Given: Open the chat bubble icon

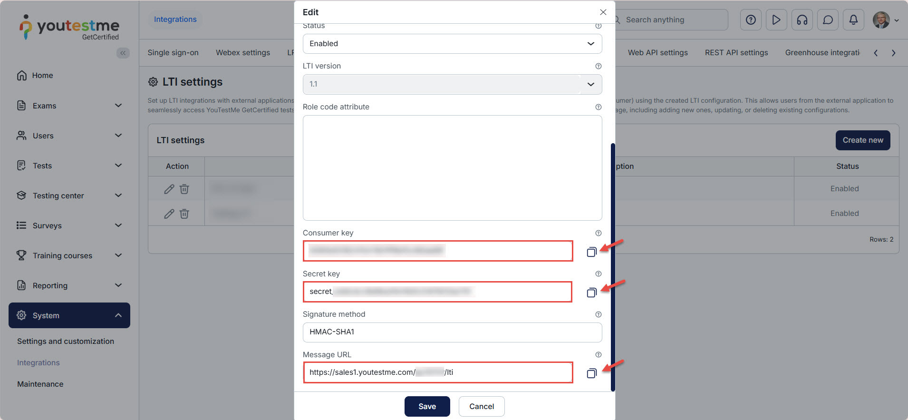Looking at the screenshot, I should click(828, 20).
